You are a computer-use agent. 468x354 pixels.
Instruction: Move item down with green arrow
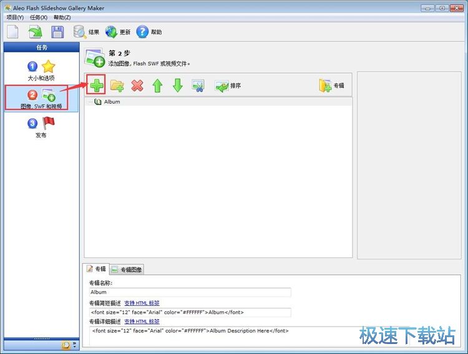(178, 85)
